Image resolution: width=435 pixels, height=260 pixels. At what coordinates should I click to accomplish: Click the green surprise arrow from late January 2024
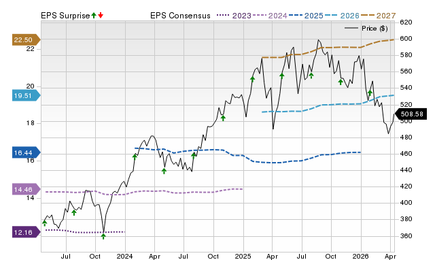click(x=135, y=157)
